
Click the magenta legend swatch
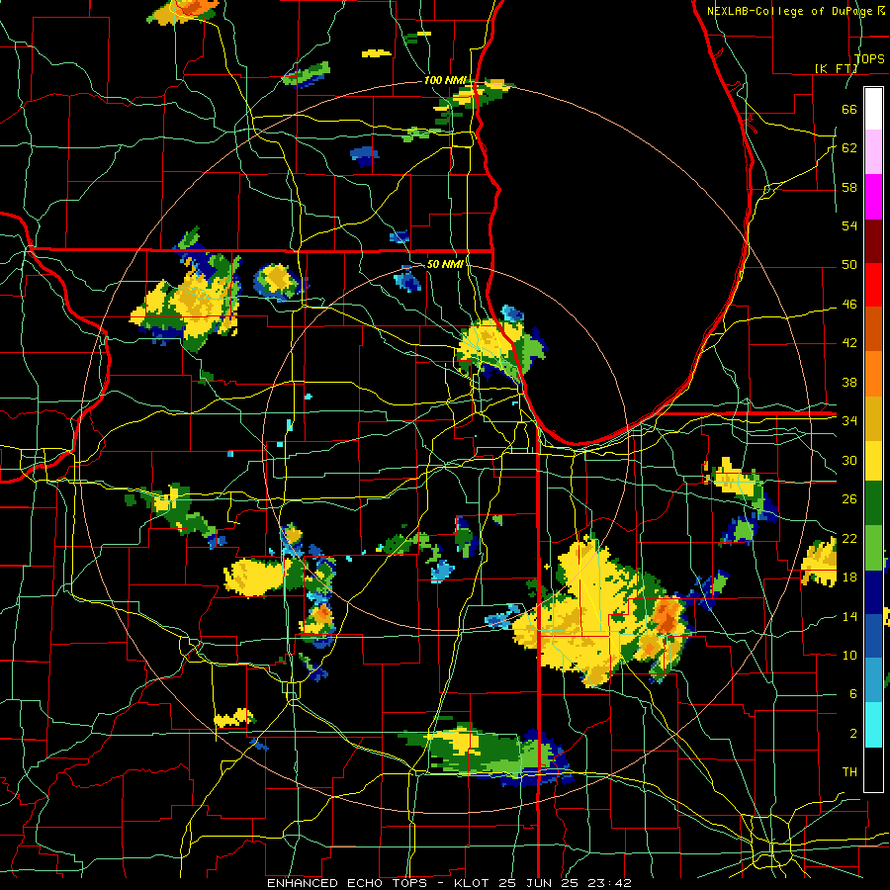tap(873, 197)
